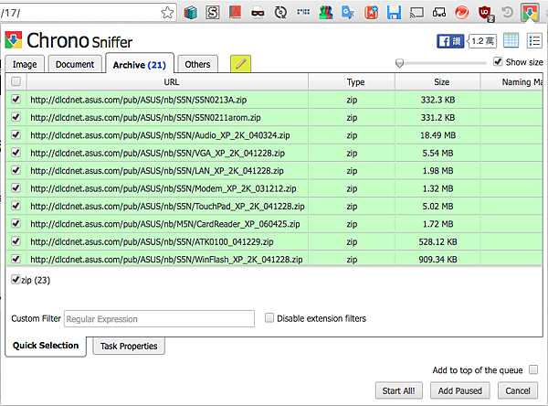Select the Archive (21) tab
The image size is (548, 406).
pos(140,64)
